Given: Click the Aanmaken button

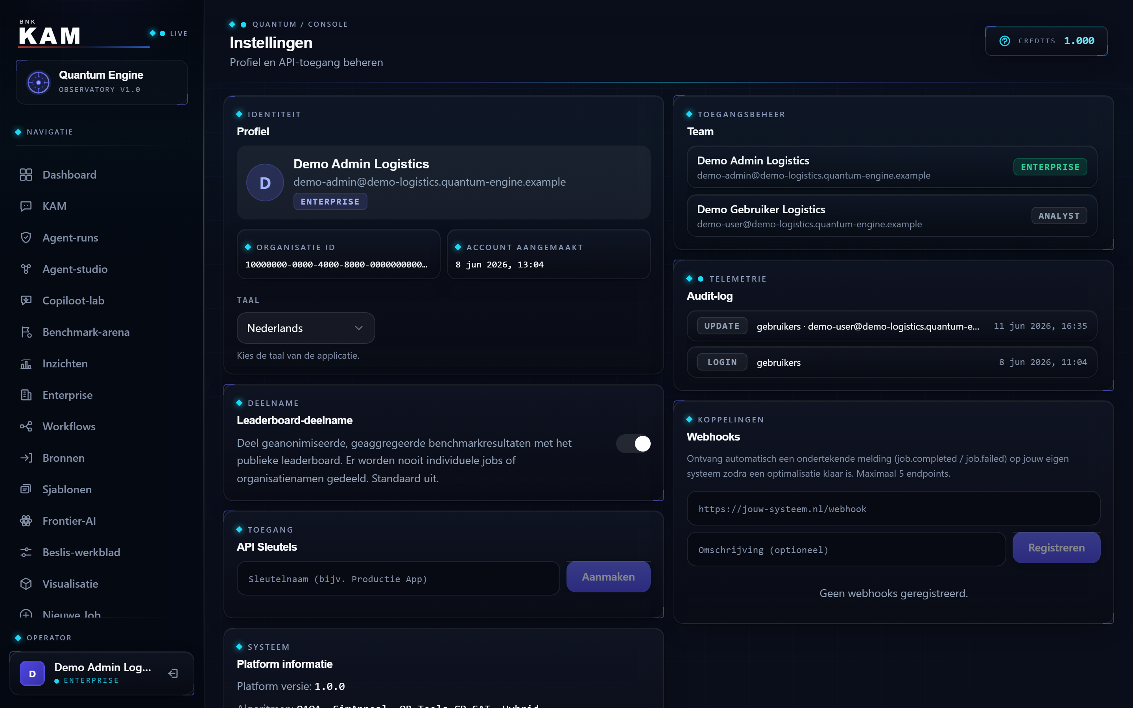Looking at the screenshot, I should [608, 577].
